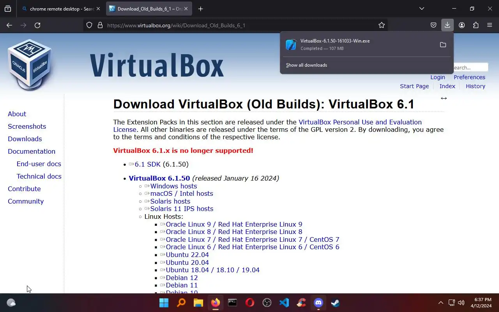Download macOS / Intel hosts package
The height and width of the screenshot is (312, 499).
click(x=182, y=193)
